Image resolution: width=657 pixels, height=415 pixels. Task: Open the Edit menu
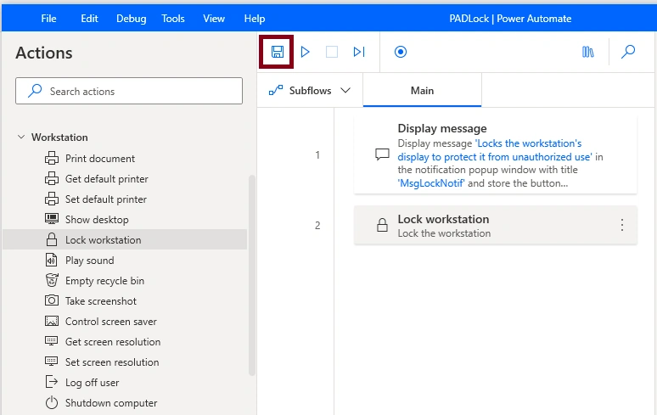click(89, 19)
